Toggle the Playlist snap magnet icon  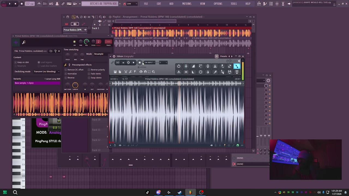(x=68, y=17)
